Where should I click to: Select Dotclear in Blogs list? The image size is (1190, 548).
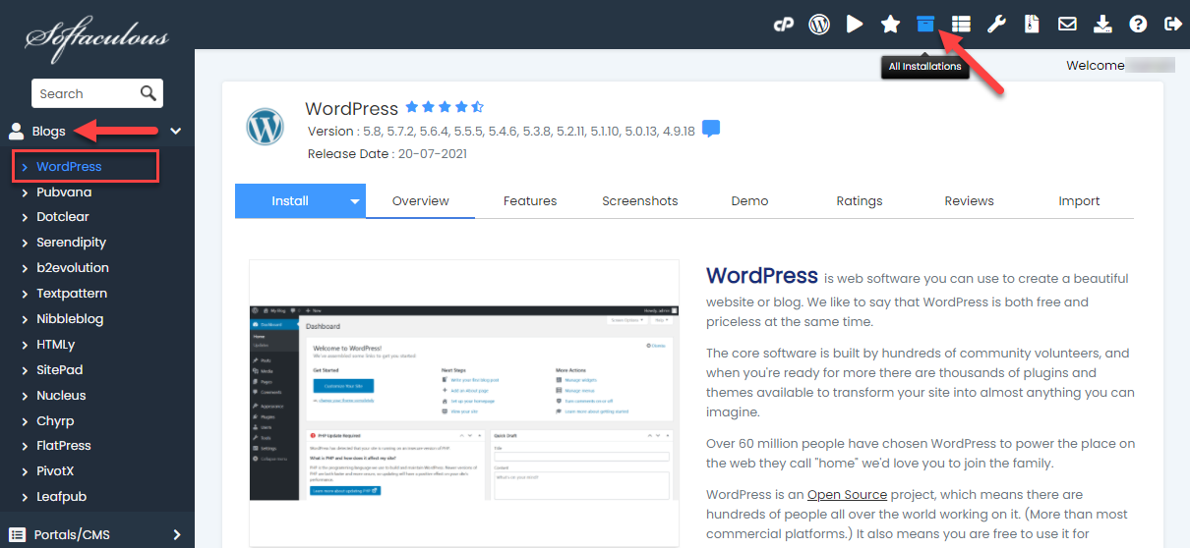[x=63, y=217]
